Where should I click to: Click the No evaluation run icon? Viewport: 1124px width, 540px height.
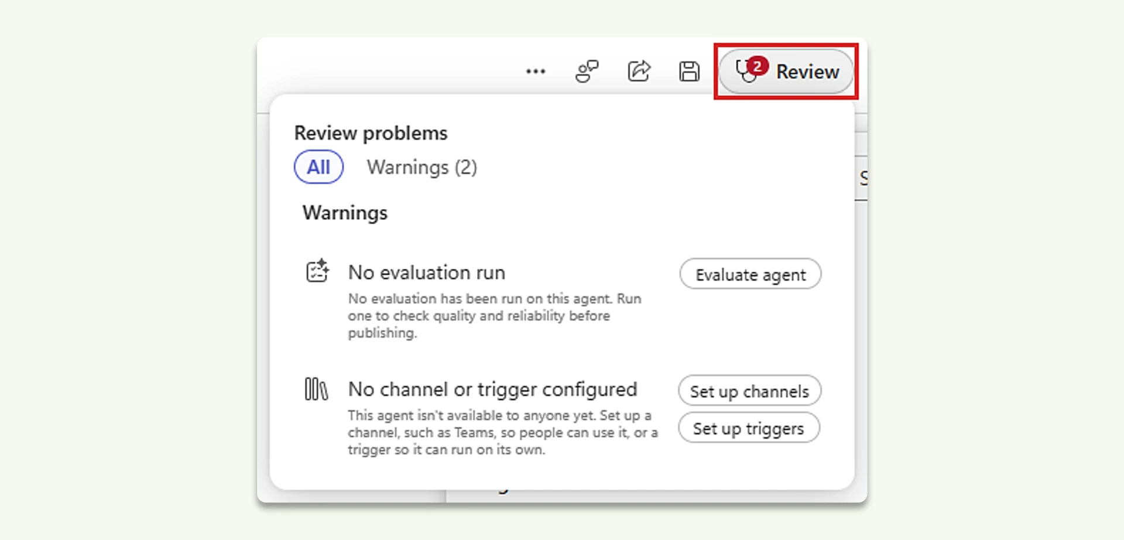tap(317, 271)
